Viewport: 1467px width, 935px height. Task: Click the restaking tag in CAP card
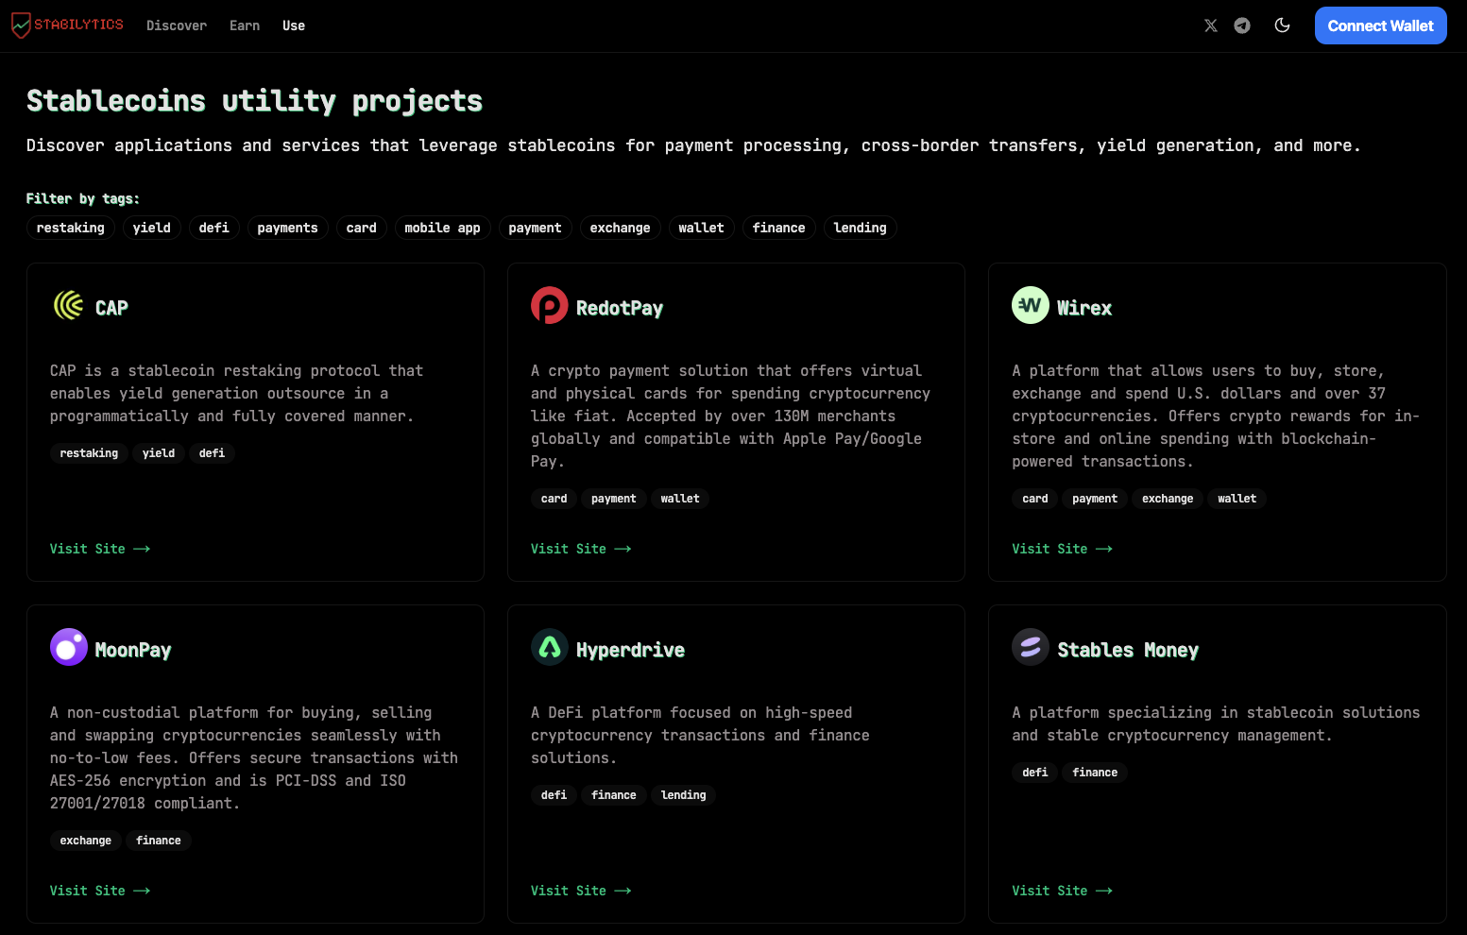tap(89, 453)
